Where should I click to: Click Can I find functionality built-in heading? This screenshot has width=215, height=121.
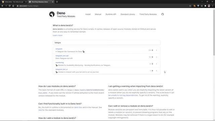60,104
